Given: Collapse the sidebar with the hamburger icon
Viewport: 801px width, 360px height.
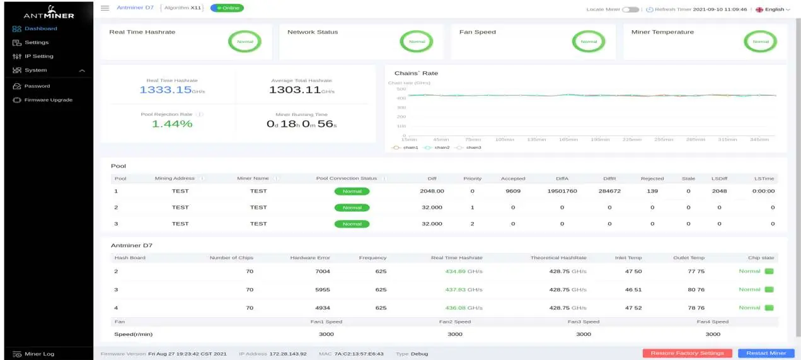Looking at the screenshot, I should (x=105, y=8).
